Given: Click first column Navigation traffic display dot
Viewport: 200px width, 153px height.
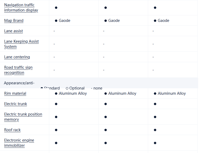Looking at the screenshot, I should (x=56, y=8).
